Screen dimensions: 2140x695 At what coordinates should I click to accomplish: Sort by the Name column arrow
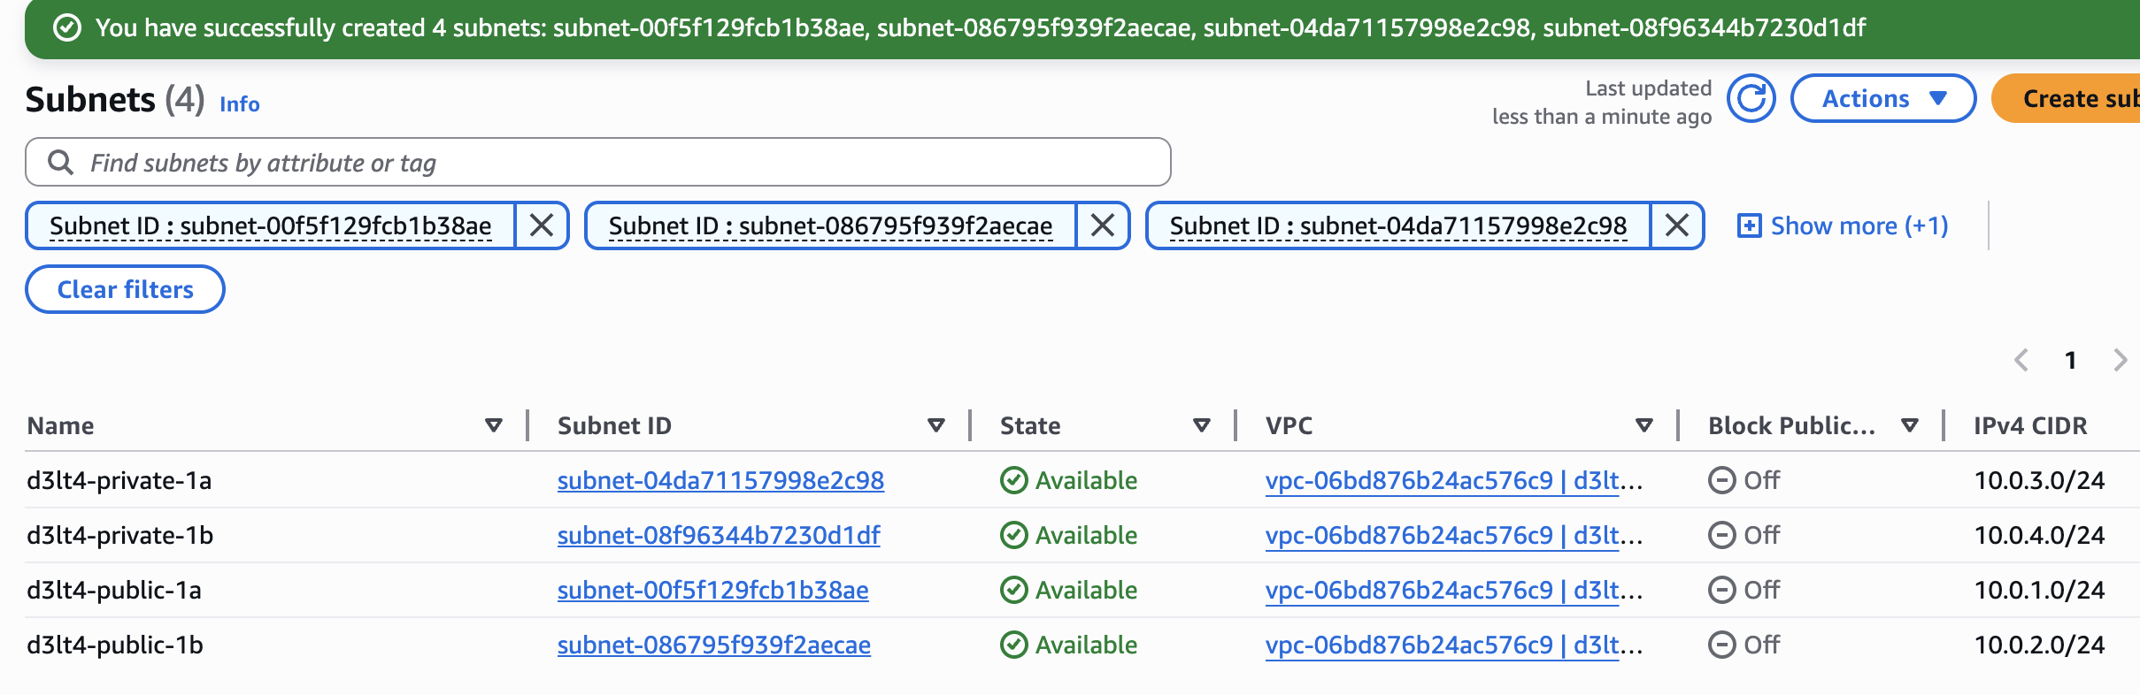tap(494, 425)
